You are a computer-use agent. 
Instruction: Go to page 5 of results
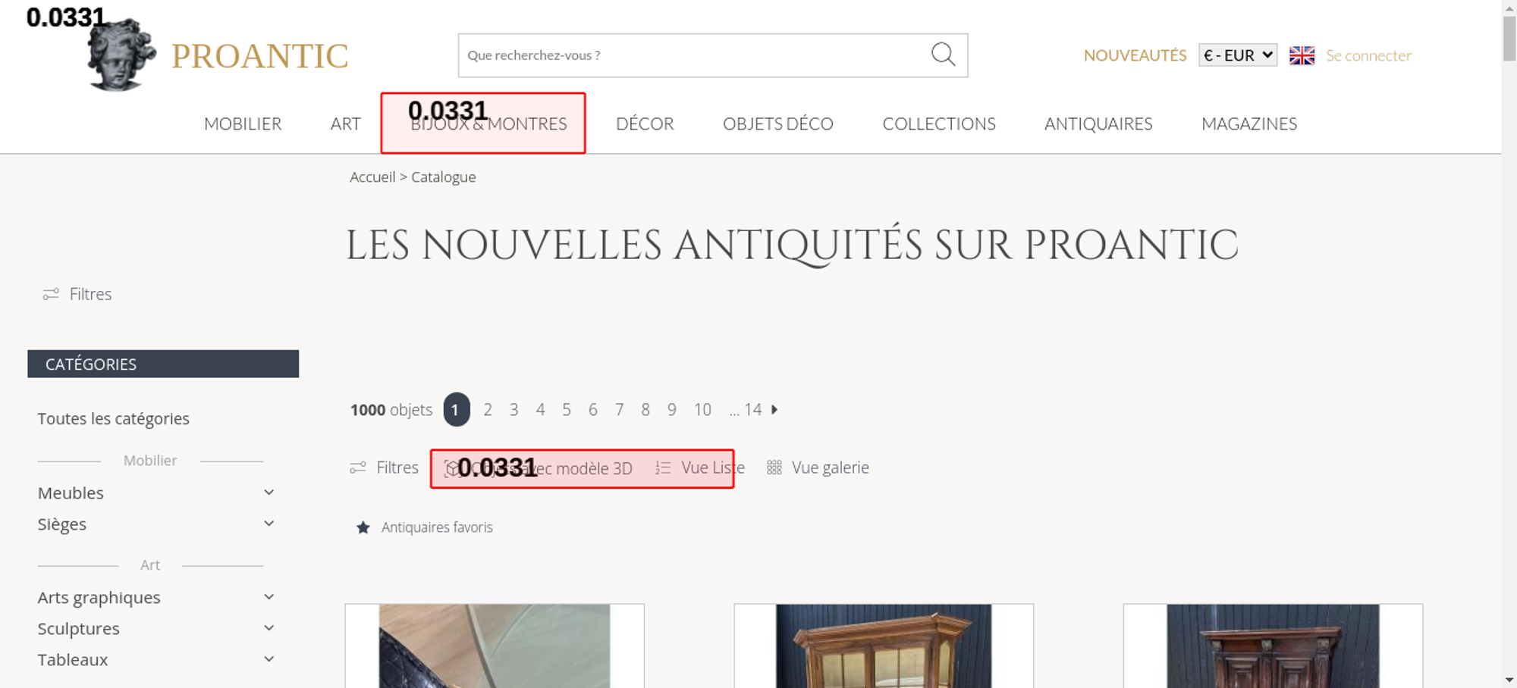[x=566, y=410]
